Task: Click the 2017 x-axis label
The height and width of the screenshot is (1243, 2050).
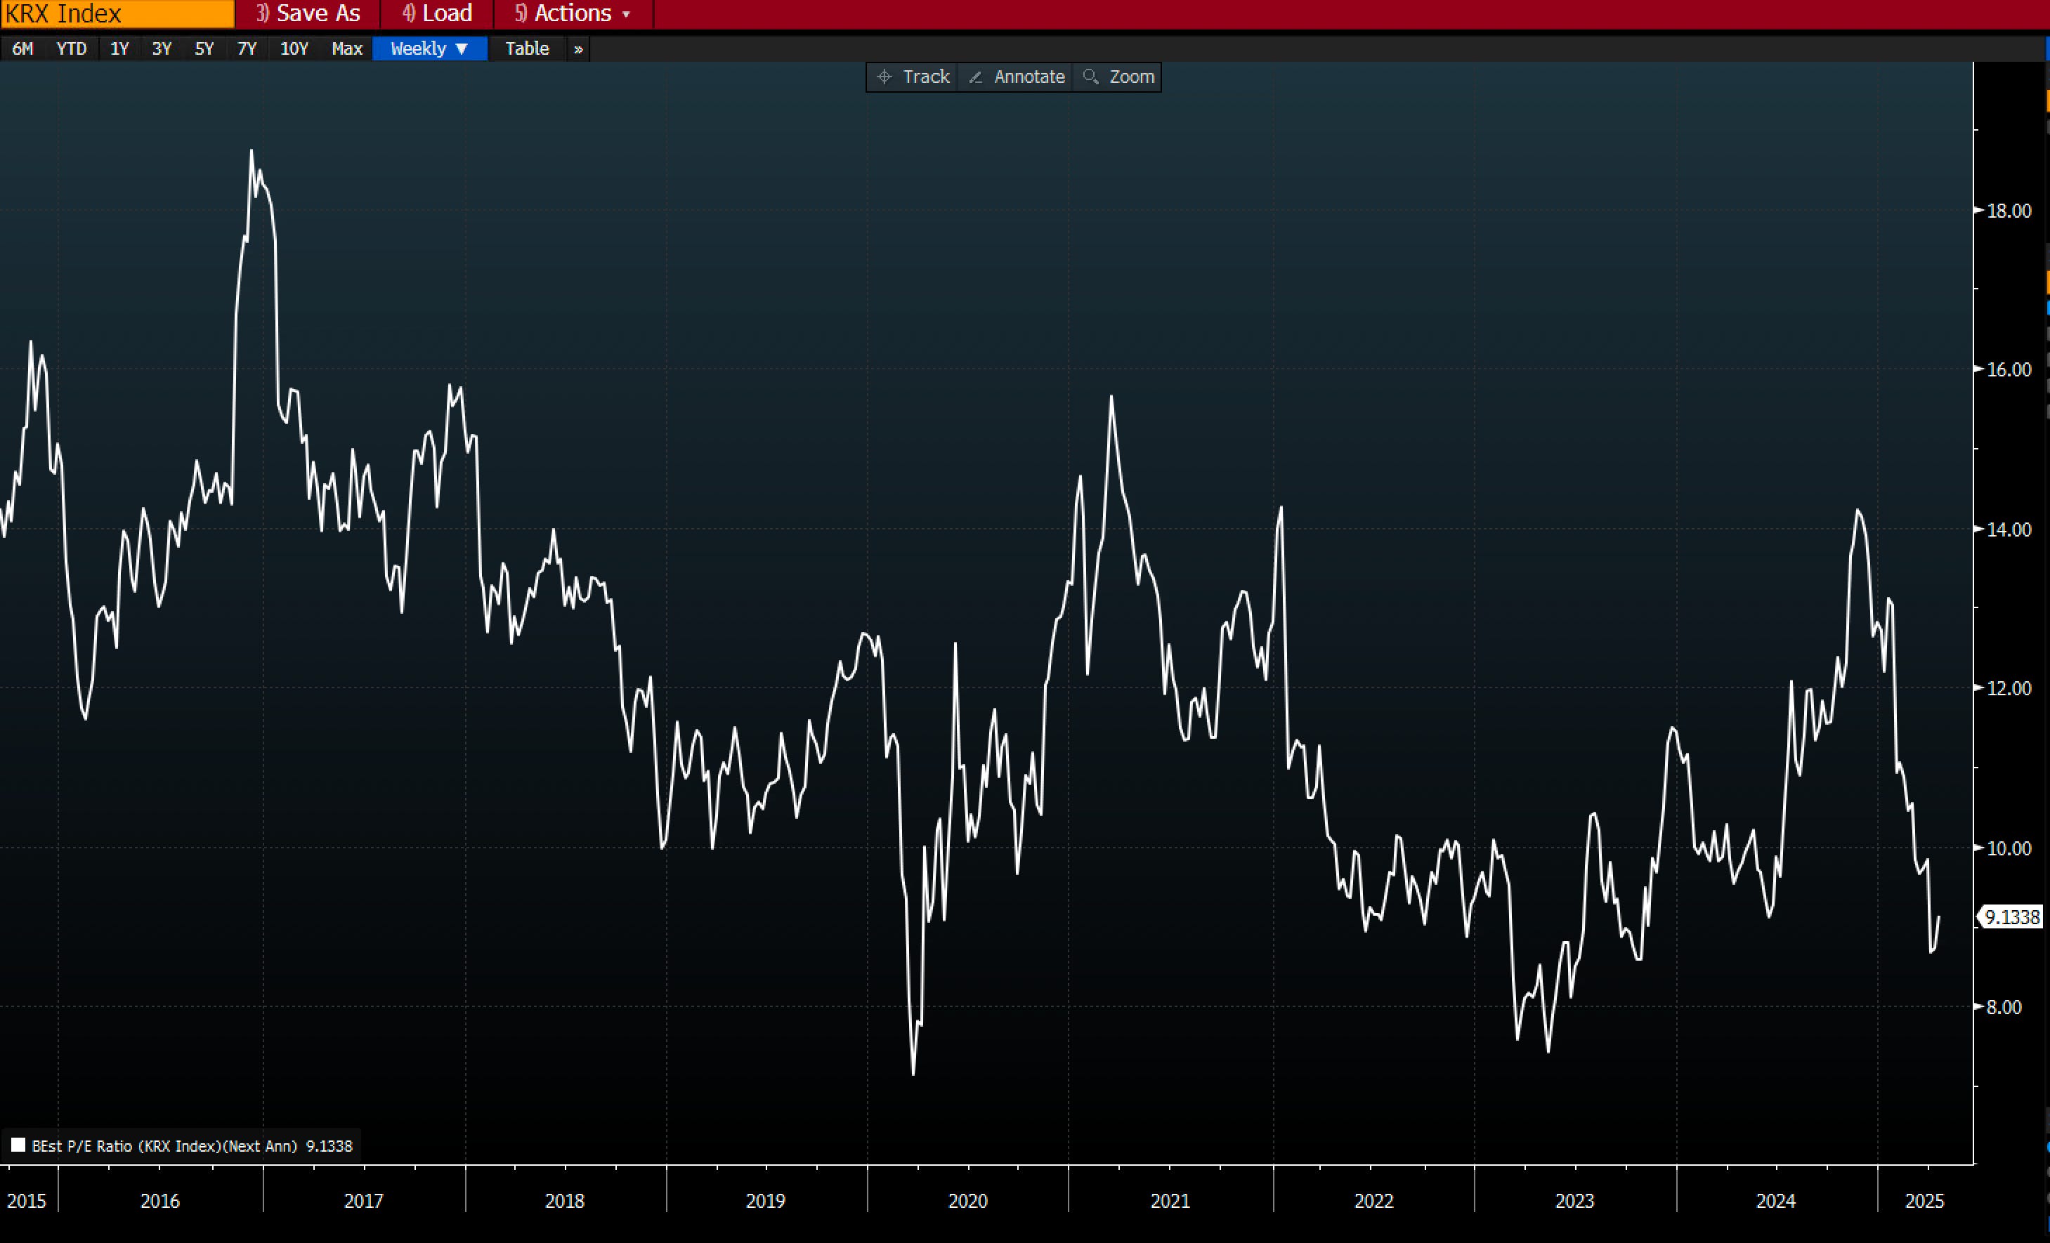Action: [364, 1202]
